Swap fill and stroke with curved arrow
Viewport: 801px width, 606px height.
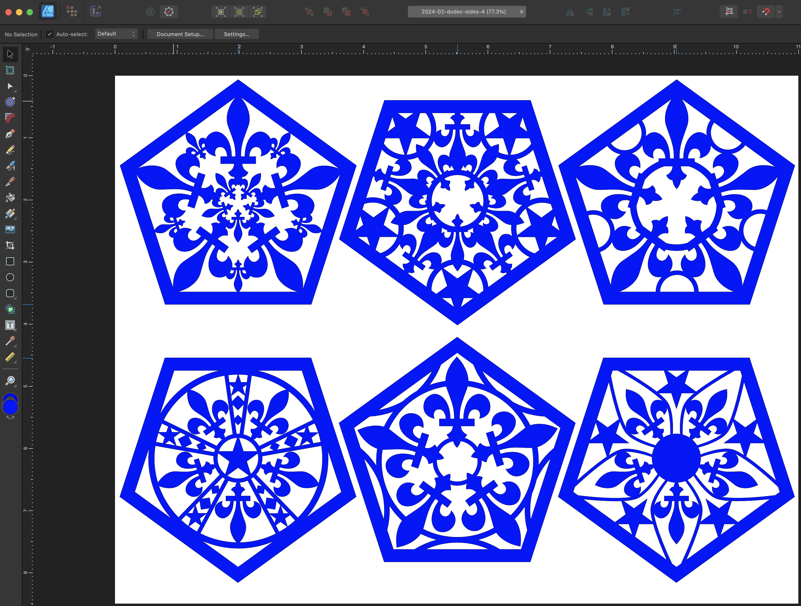pos(10,418)
